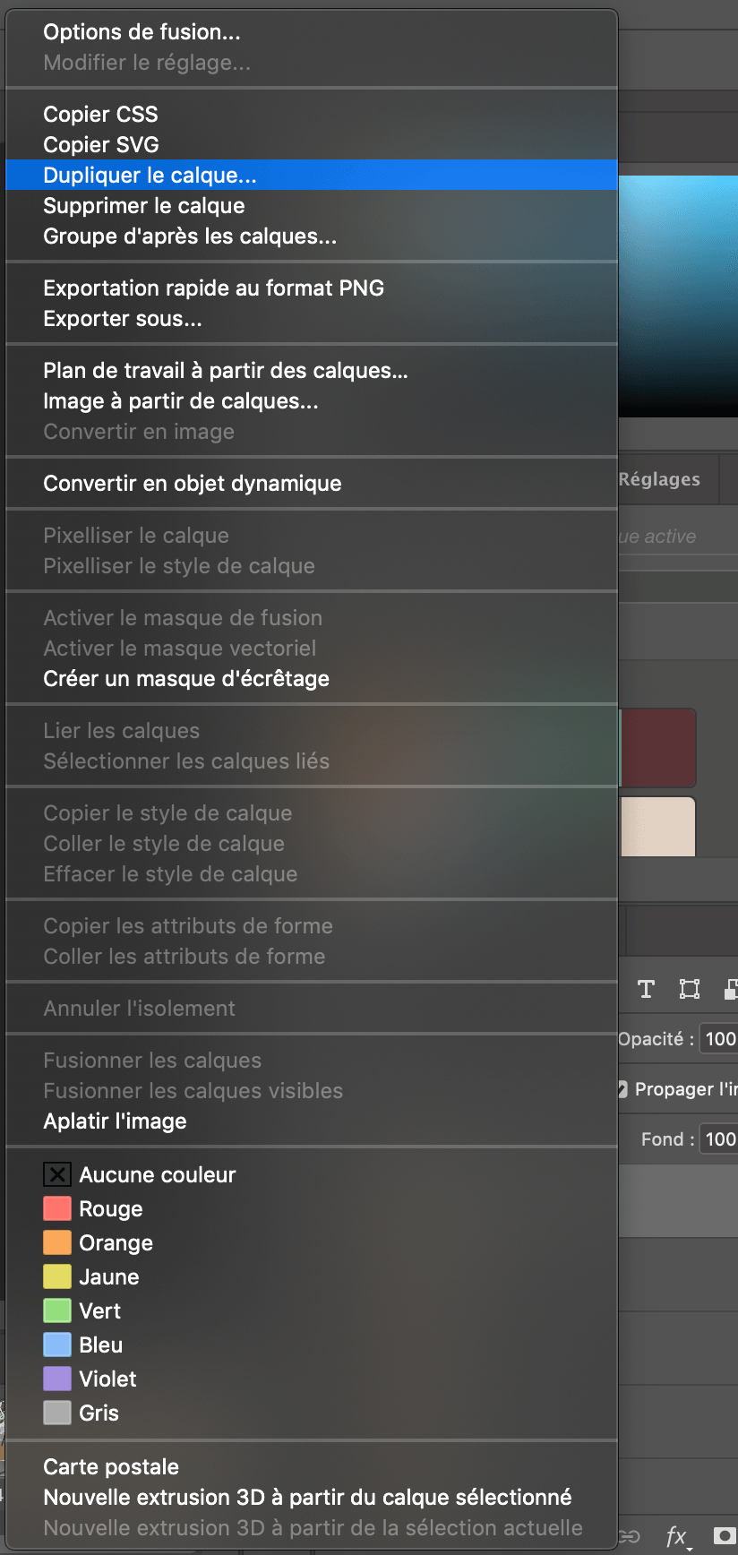The height and width of the screenshot is (1555, 738).
Task: Click the Fond value field
Action: tap(720, 1139)
